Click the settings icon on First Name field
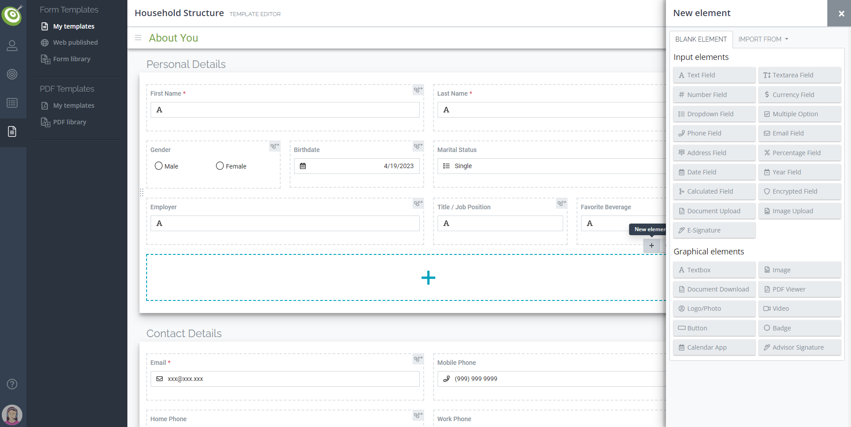Screen dimensions: 851x427 (418, 90)
